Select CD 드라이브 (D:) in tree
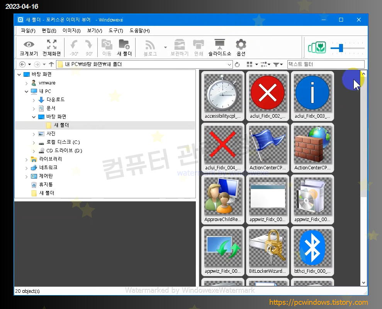 click(64, 150)
